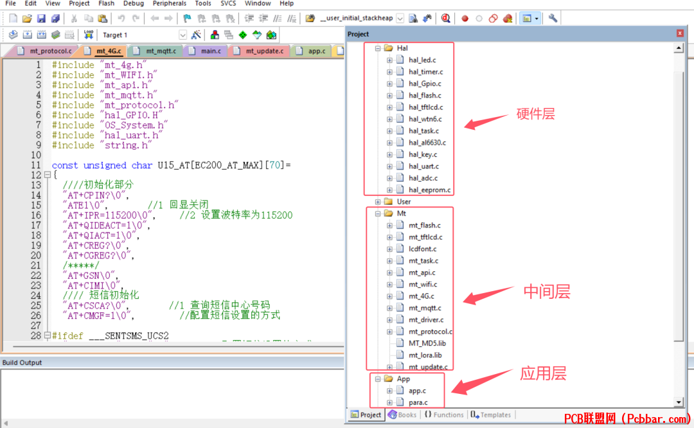
Task: Select hal_uart.c in project tree
Action: click(x=423, y=166)
